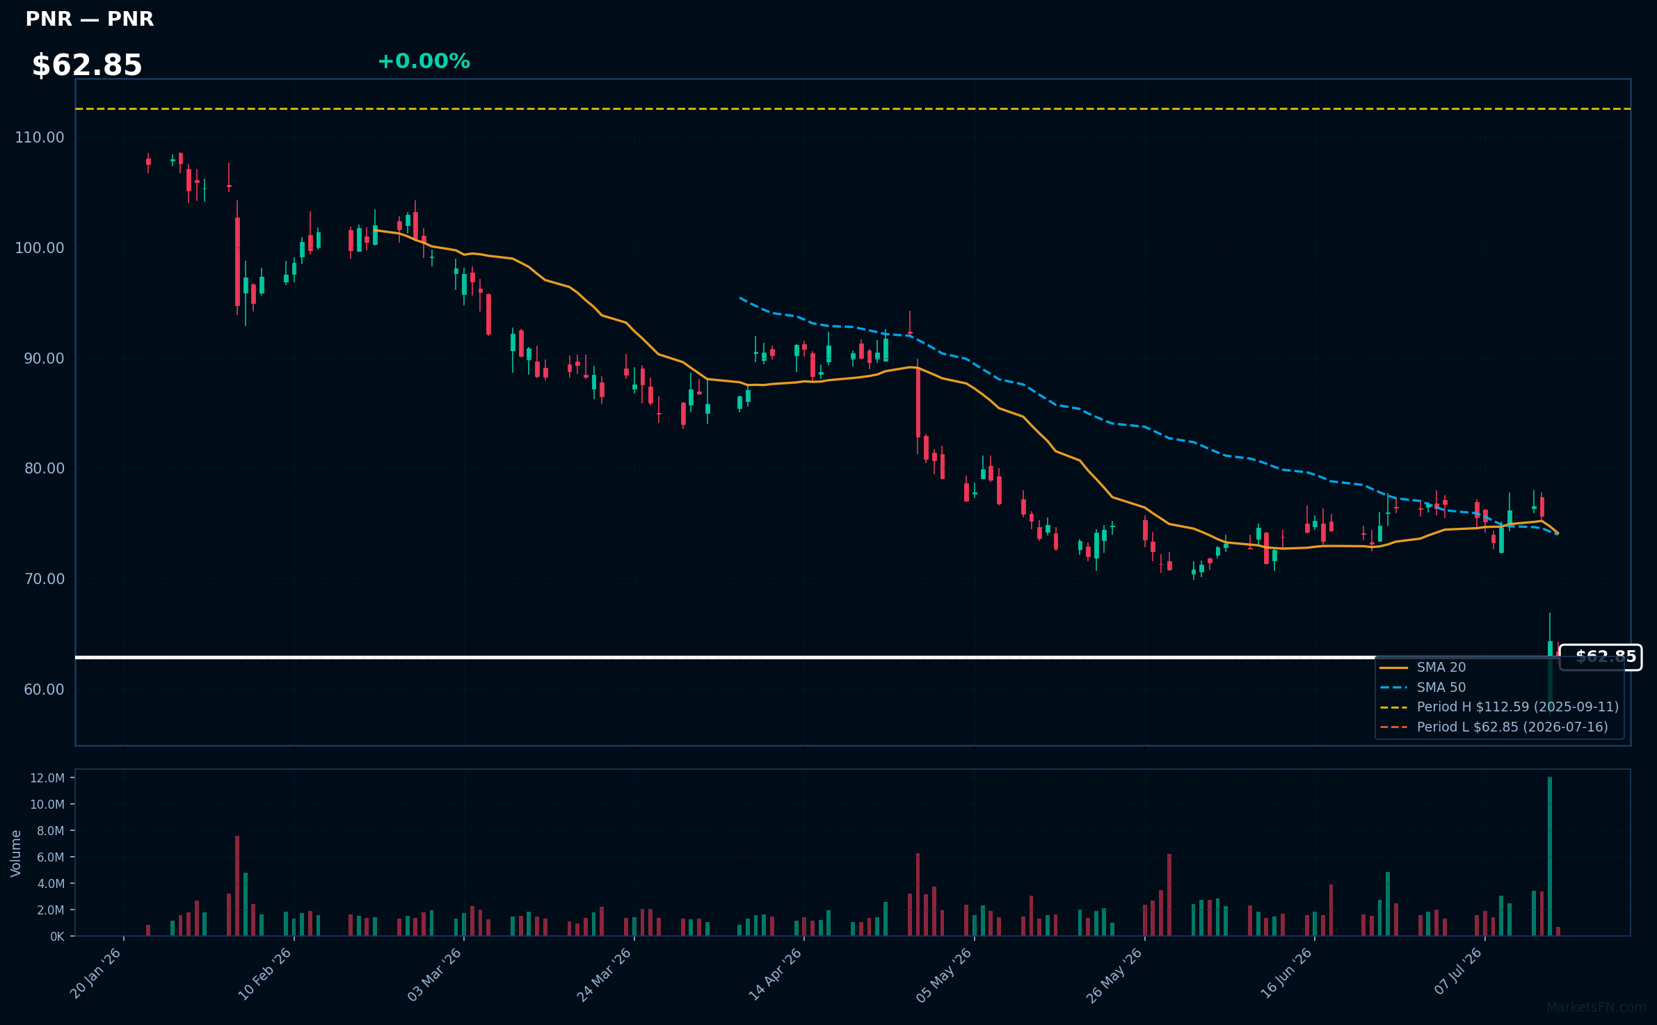Screen dimensions: 1657x1025
Task: Click the 0K volume axis label
Action: coord(57,937)
